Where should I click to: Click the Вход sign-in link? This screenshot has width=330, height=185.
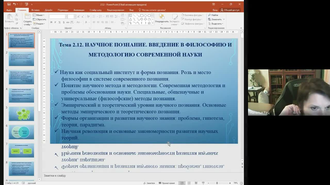tap(215, 10)
